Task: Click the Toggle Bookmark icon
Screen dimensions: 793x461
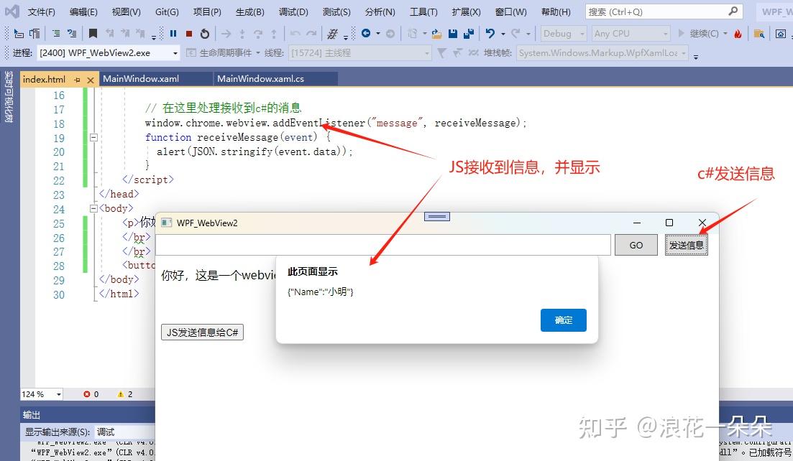Action: [x=93, y=33]
